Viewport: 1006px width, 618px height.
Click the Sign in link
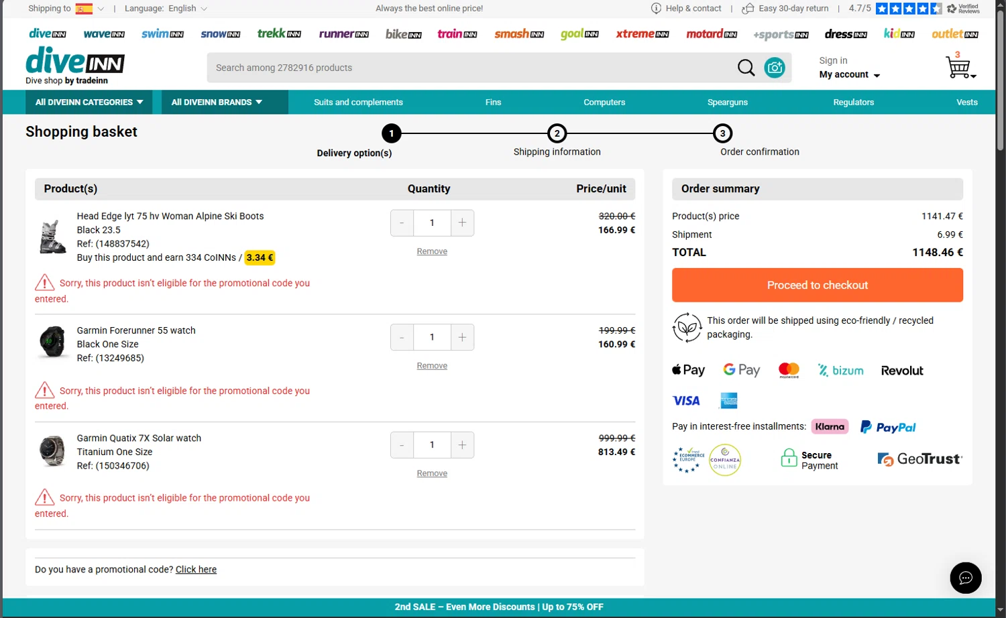click(x=833, y=60)
